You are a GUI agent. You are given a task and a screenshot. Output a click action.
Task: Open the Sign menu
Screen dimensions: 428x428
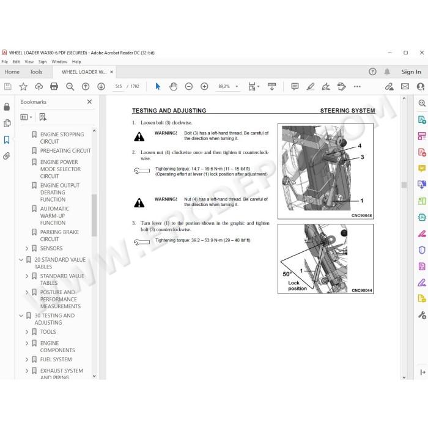point(42,62)
